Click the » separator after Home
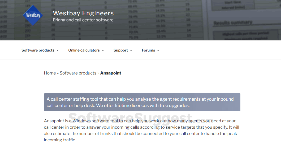The image size is (281, 144). click(58, 73)
